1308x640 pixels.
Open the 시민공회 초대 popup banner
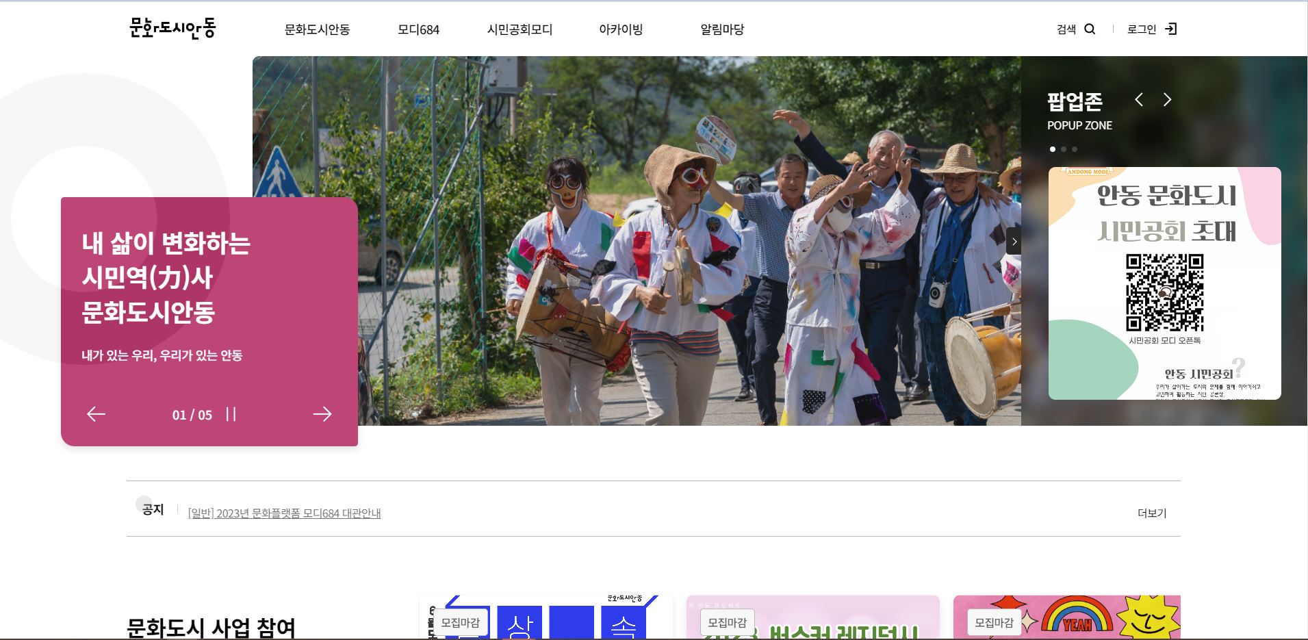pyautogui.click(x=1164, y=283)
